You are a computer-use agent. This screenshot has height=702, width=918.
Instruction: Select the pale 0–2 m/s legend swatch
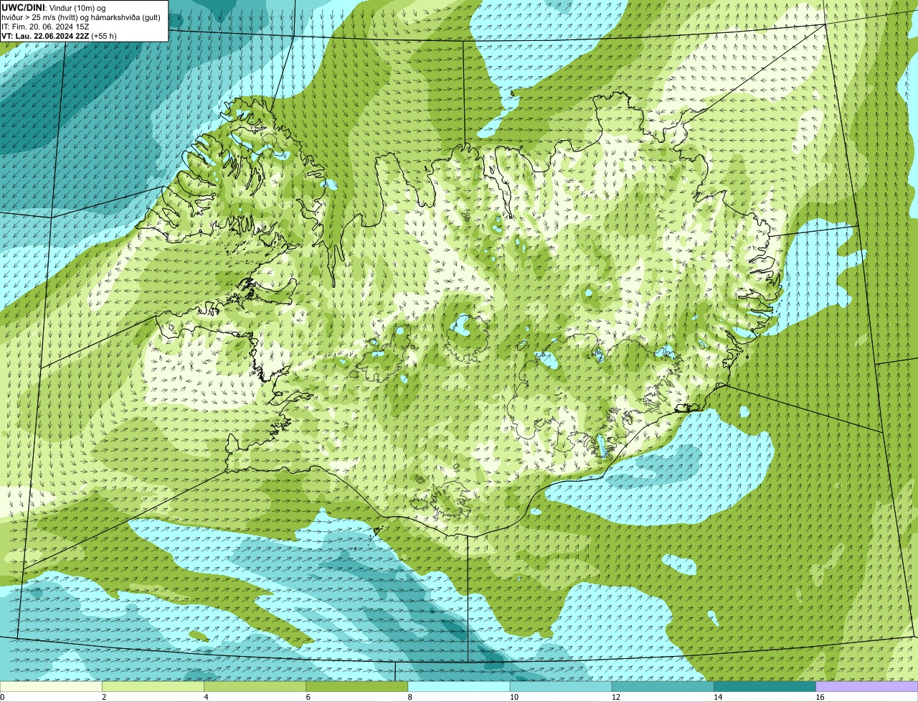(x=51, y=687)
